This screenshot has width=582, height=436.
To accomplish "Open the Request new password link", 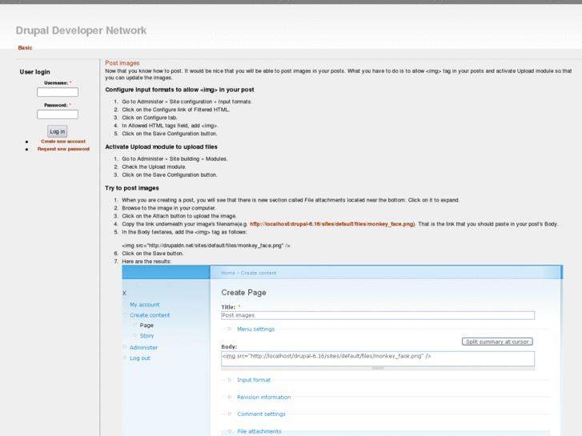I will [x=63, y=149].
